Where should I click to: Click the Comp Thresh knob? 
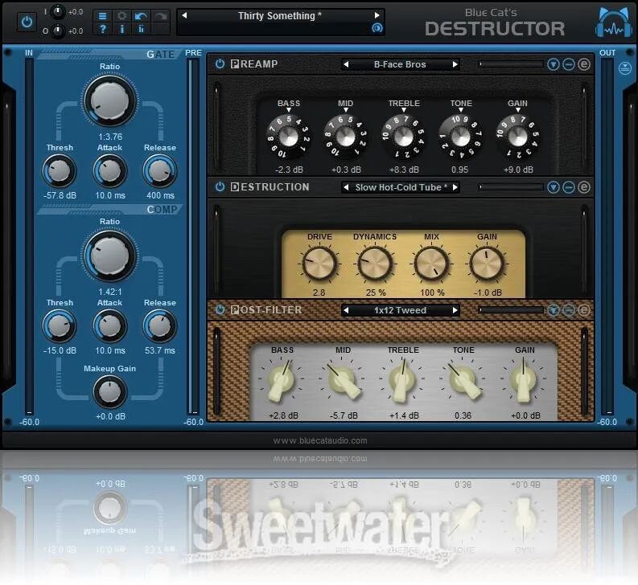60,326
